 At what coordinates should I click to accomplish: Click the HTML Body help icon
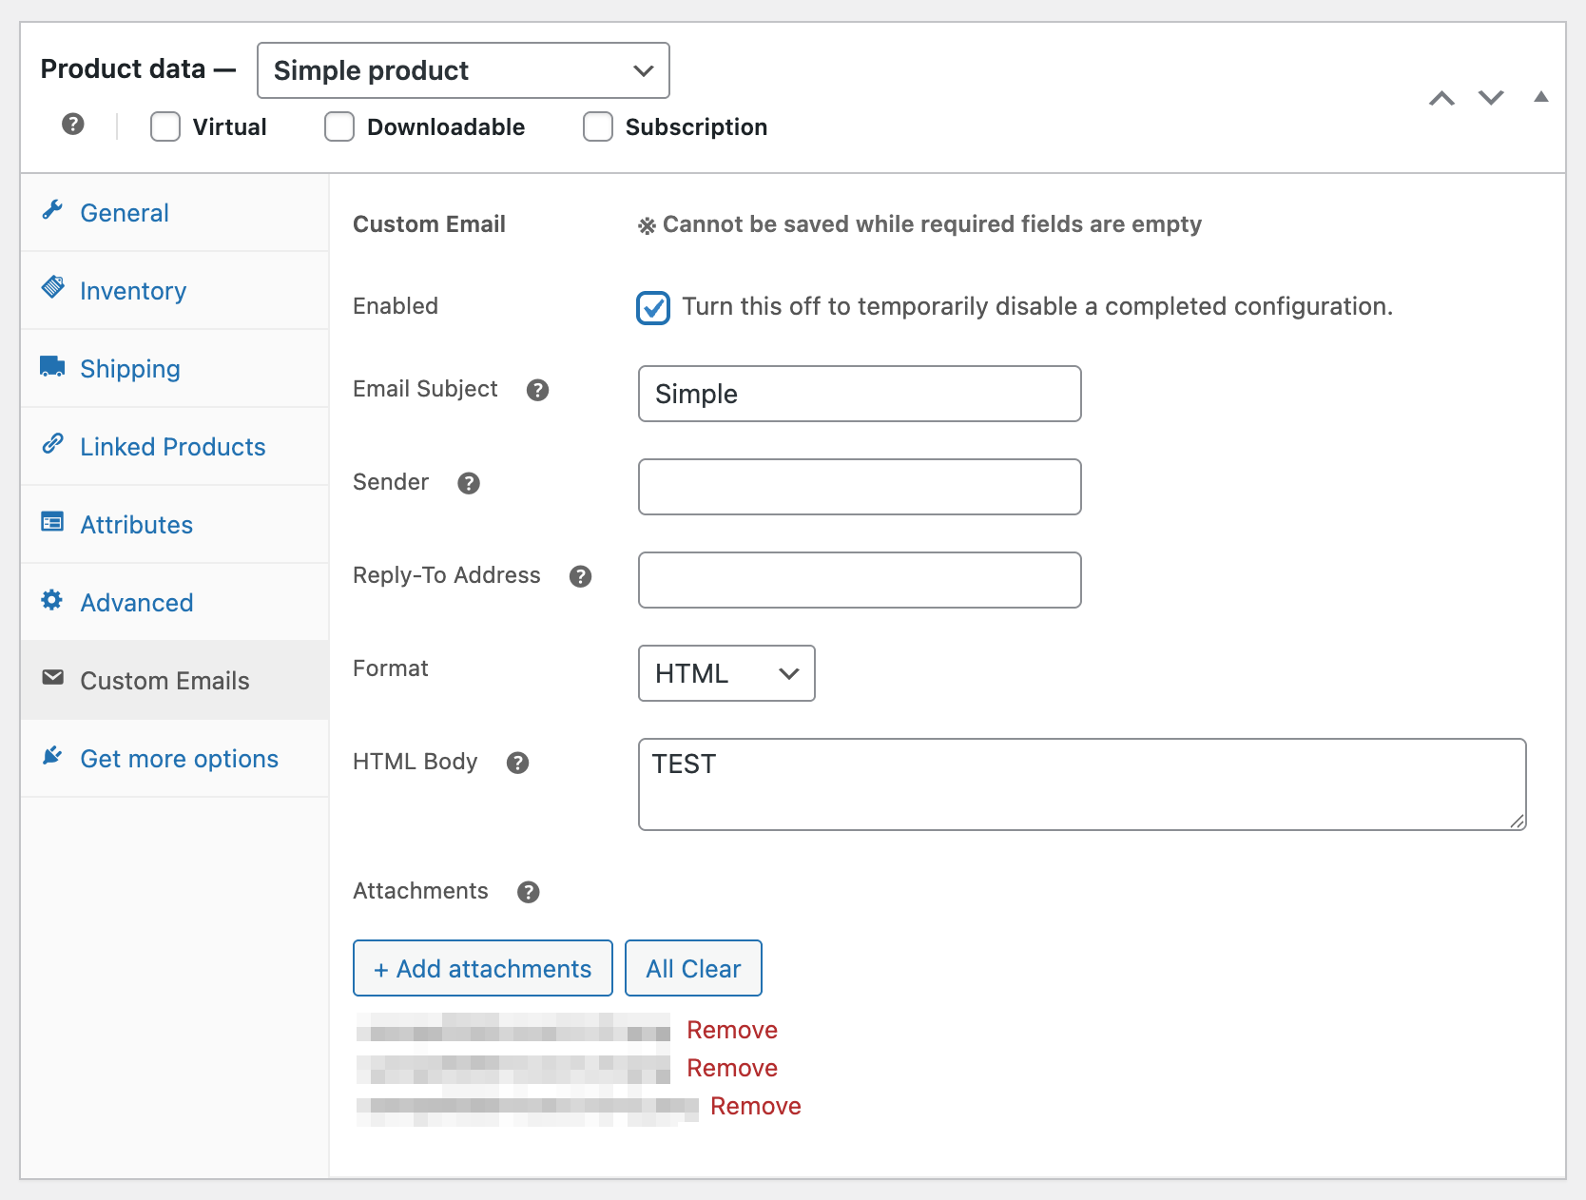[517, 763]
